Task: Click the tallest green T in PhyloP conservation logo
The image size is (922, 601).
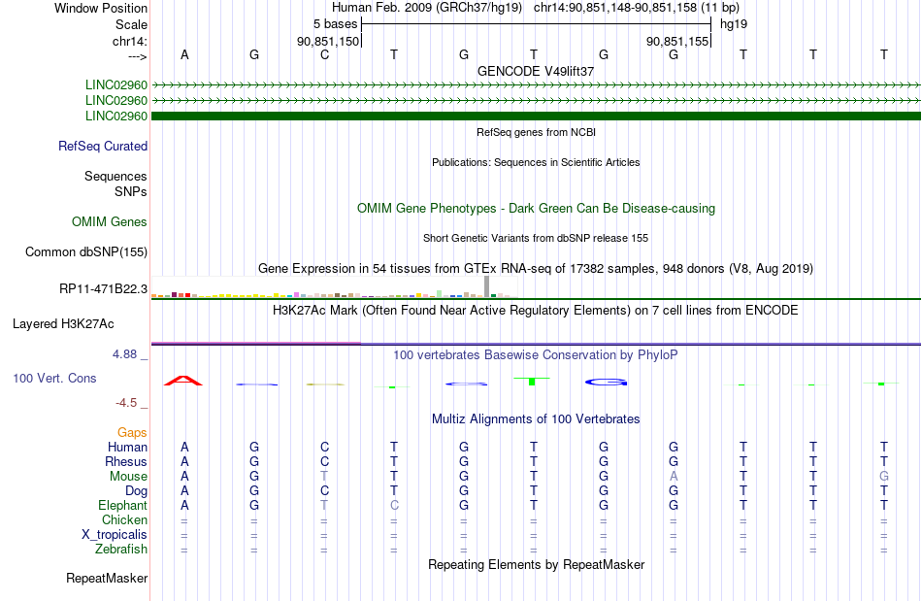Action: pyautogui.click(x=532, y=382)
